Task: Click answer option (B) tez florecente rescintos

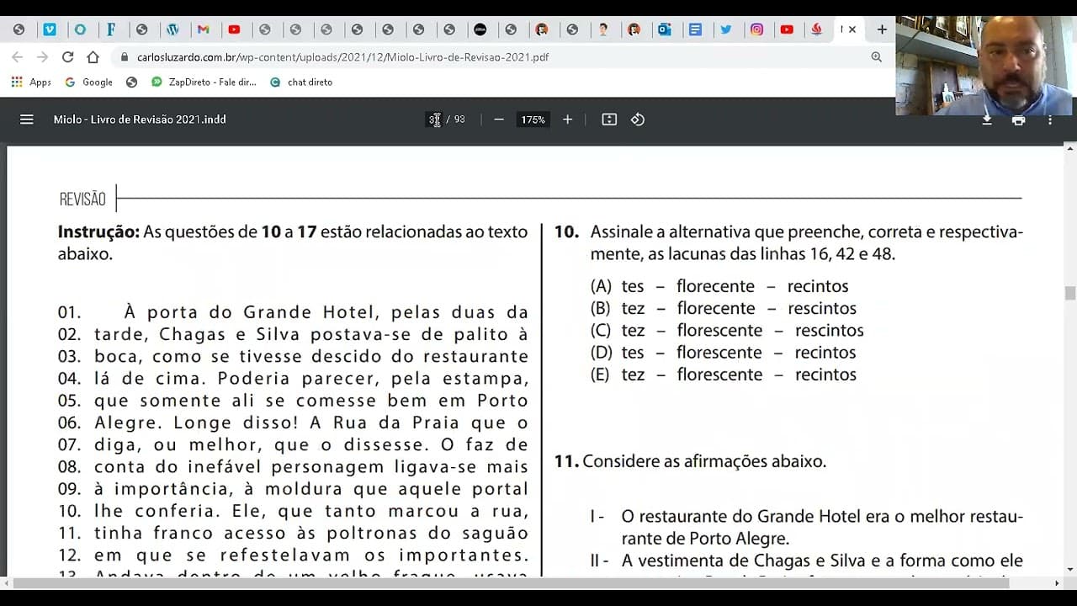Action: [724, 308]
